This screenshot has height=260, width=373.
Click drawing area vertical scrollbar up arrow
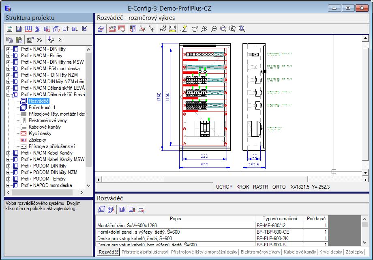tap(365, 38)
